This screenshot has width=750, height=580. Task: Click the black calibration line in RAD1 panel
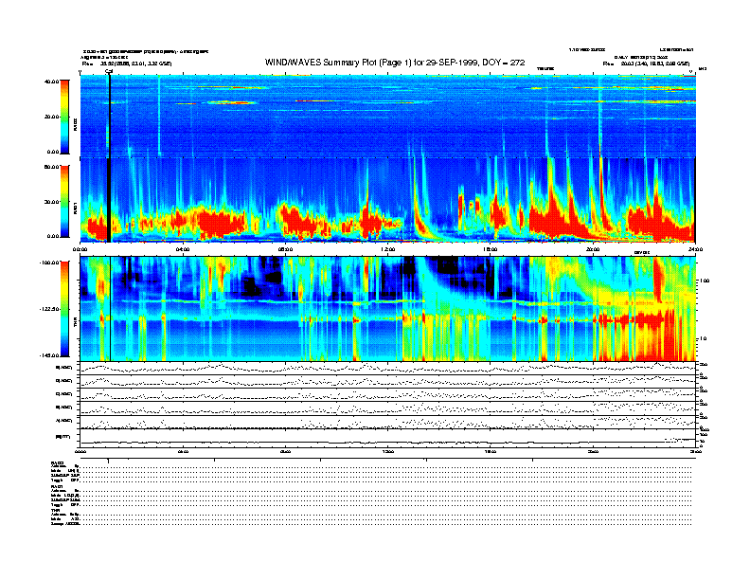coord(109,200)
